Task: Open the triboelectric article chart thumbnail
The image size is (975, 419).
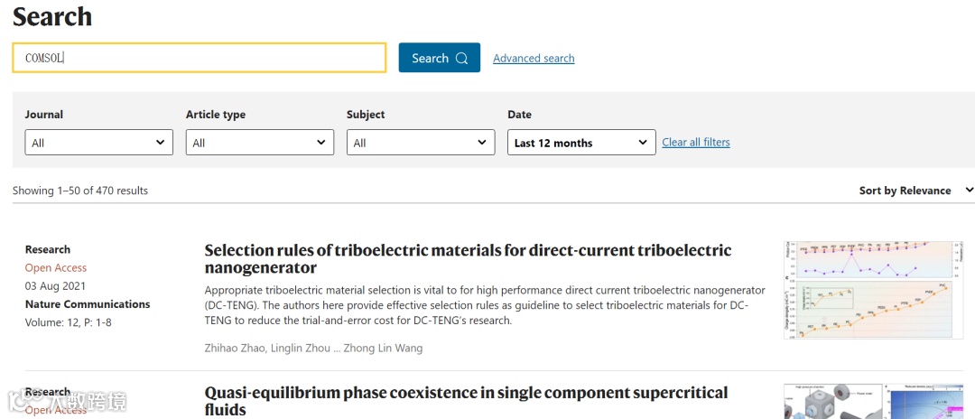Action: tap(873, 289)
